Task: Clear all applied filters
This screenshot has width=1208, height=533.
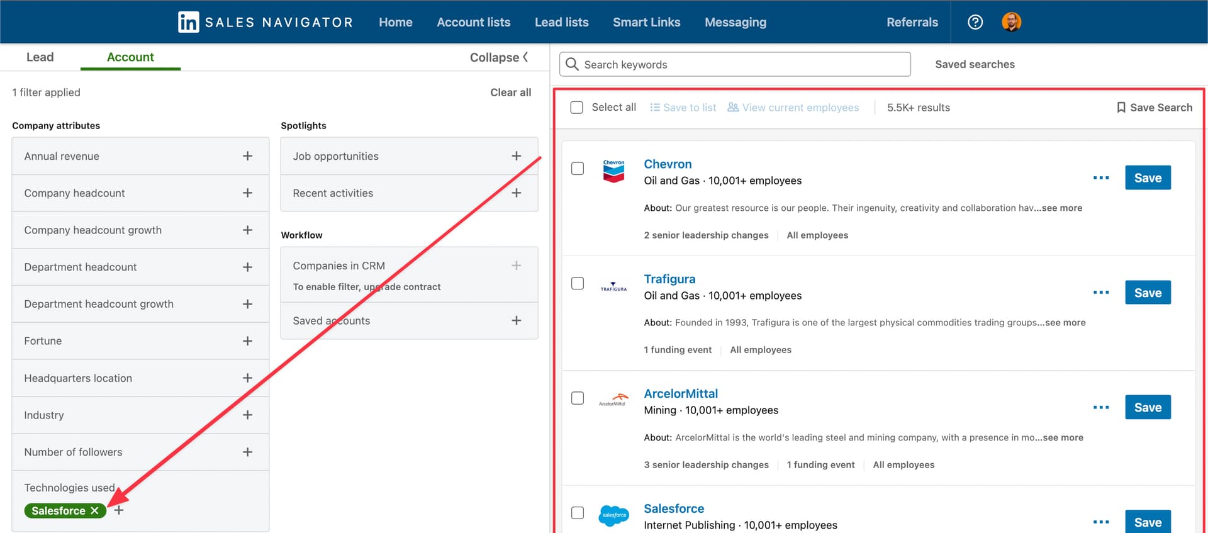Action: pos(511,93)
